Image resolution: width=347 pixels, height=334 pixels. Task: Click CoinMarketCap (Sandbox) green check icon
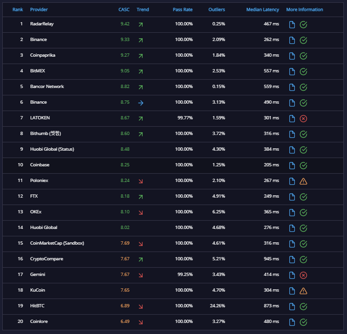pos(303,244)
